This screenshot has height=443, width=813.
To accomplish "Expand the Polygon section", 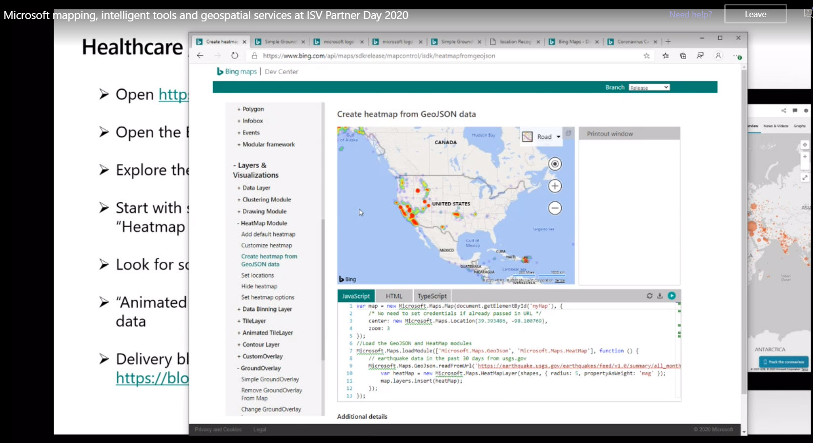I will coord(250,109).
